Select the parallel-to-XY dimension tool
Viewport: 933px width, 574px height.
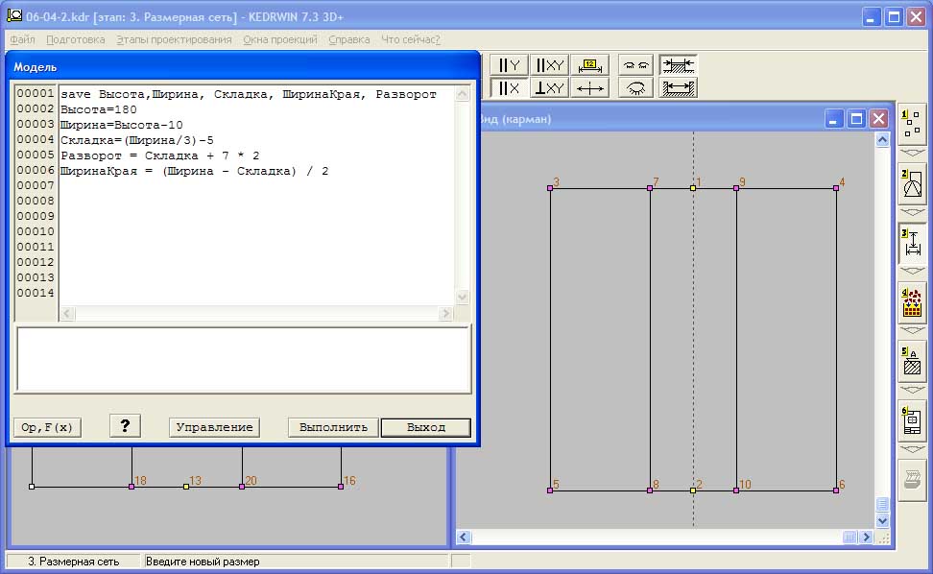(x=550, y=65)
